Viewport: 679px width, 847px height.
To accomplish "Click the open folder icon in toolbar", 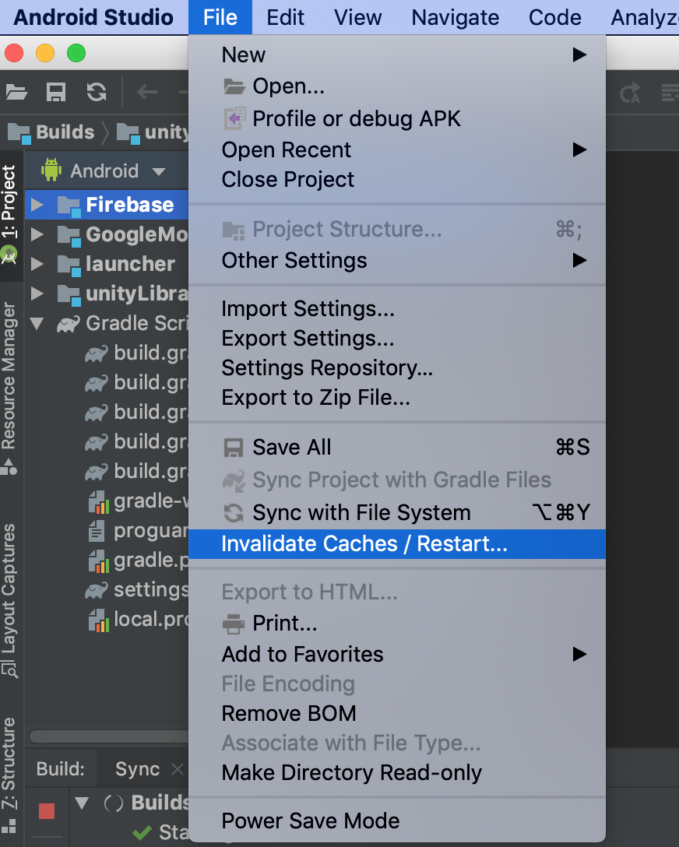I will coord(17,93).
